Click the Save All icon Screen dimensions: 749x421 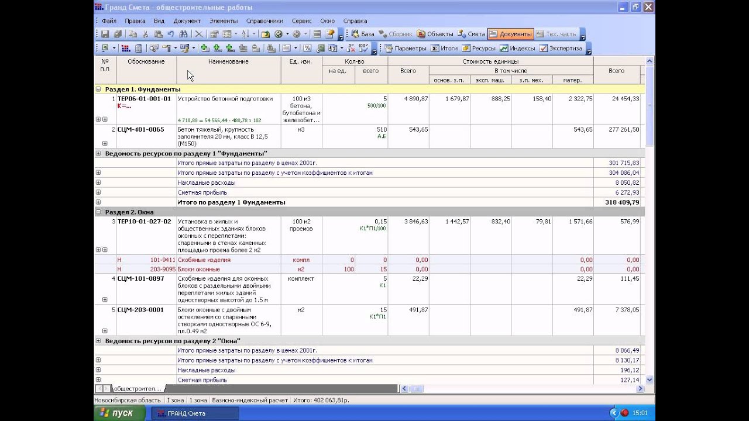click(x=118, y=34)
